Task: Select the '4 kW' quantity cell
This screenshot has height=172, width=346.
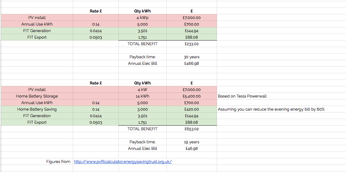Action: click(x=142, y=90)
